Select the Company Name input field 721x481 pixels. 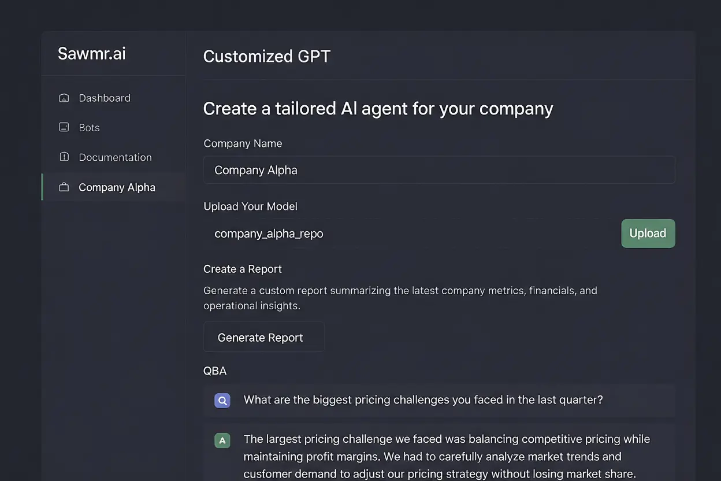(439, 169)
